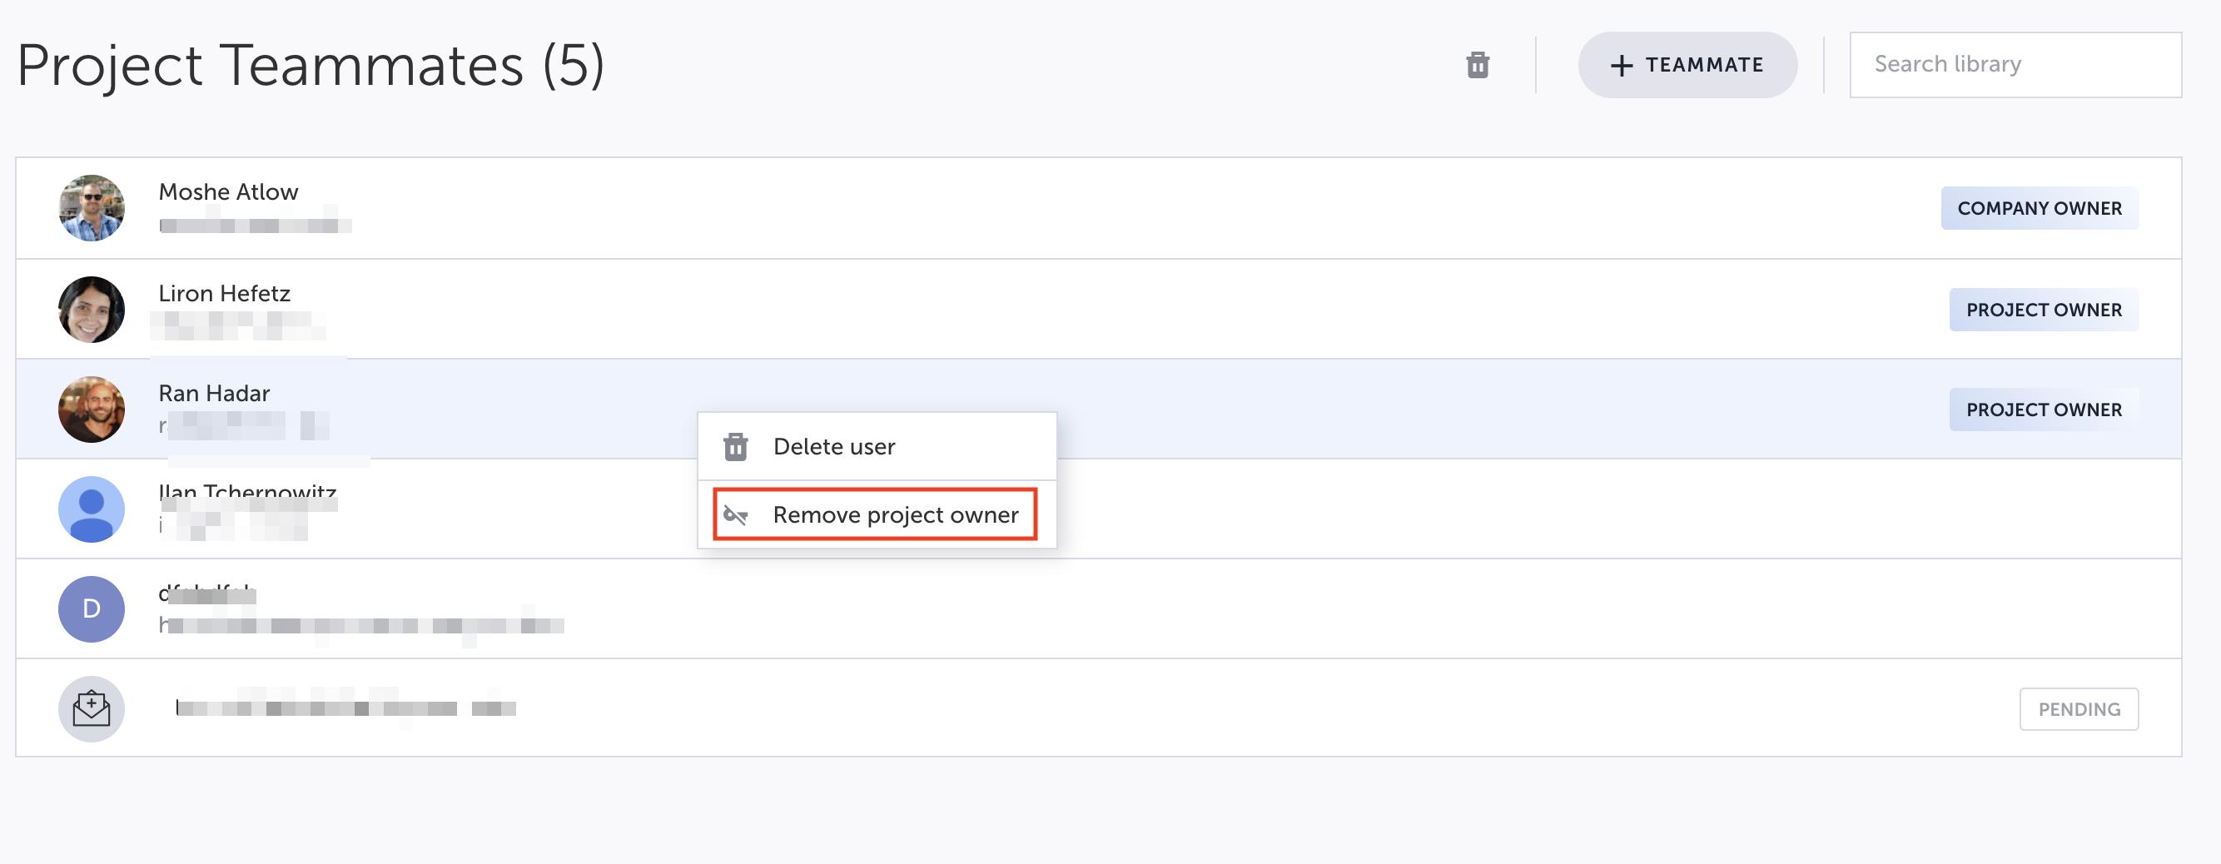The image size is (2221, 864).
Task: Click Moshe Atlow's profile photo
Action: pos(92,208)
